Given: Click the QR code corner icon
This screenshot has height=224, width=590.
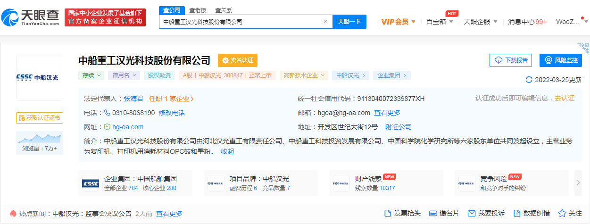Looking at the screenshot, I should 583,49.
